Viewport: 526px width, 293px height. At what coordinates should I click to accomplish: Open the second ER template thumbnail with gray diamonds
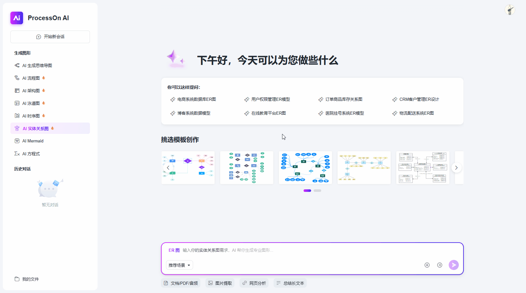[247, 168]
